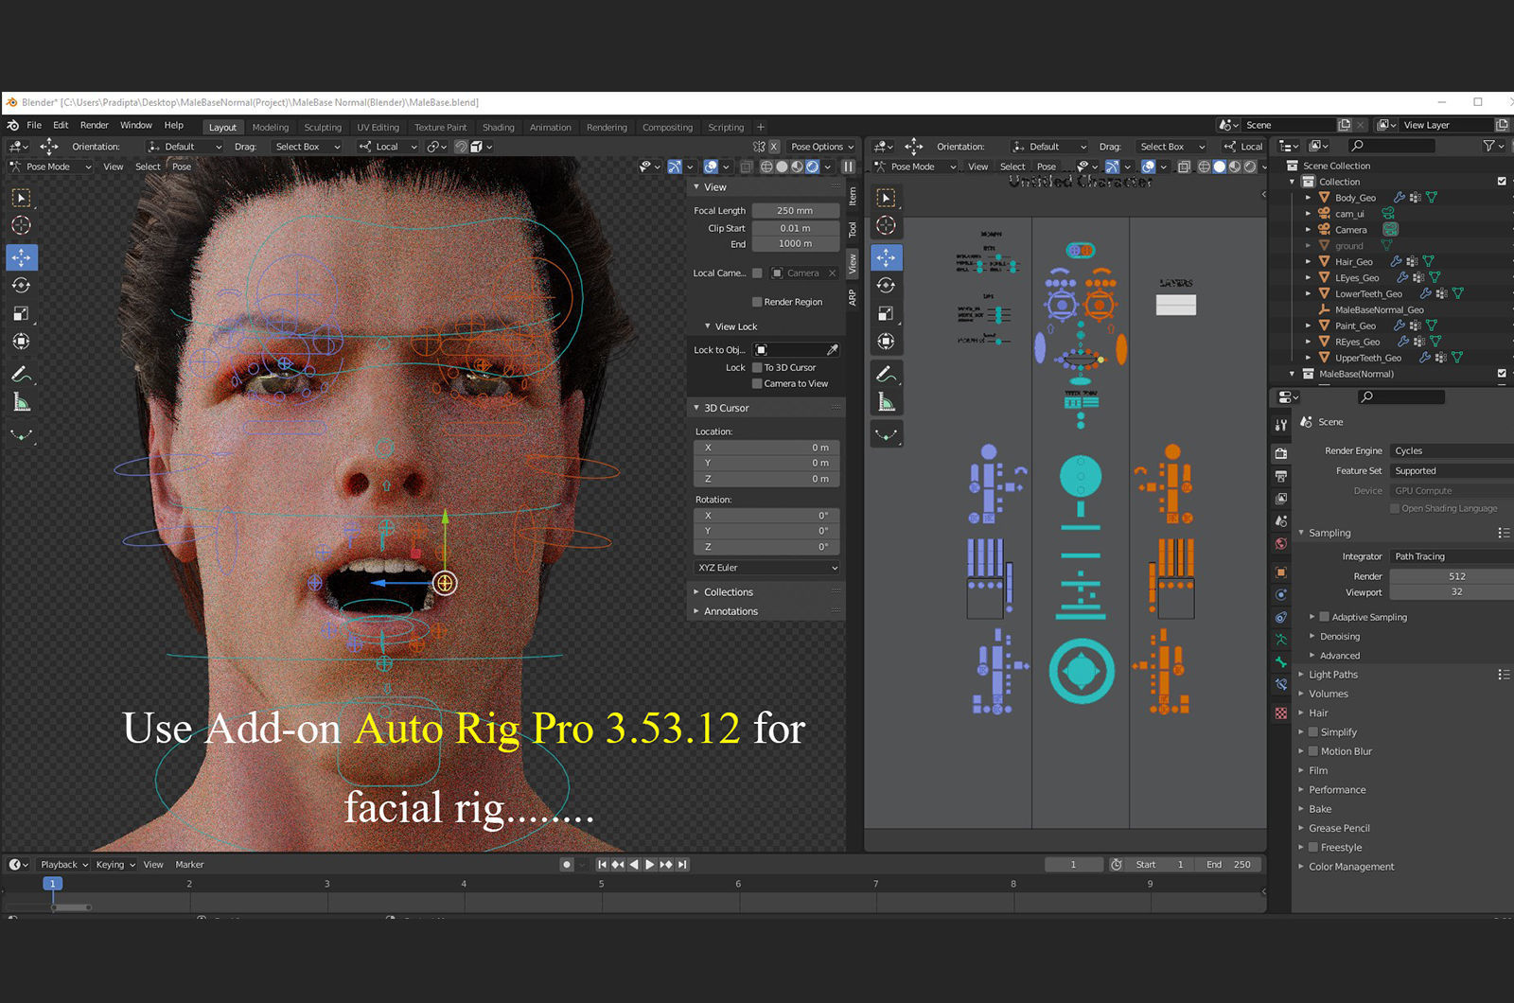
Task: Open the File menu
Action: (x=34, y=125)
